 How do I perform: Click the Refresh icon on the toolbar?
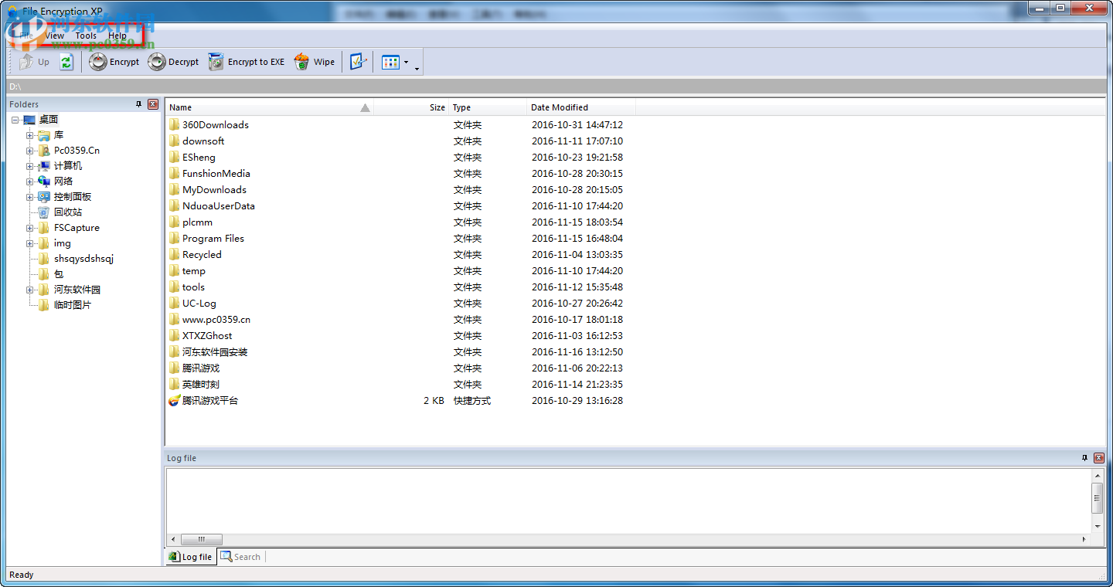point(66,62)
